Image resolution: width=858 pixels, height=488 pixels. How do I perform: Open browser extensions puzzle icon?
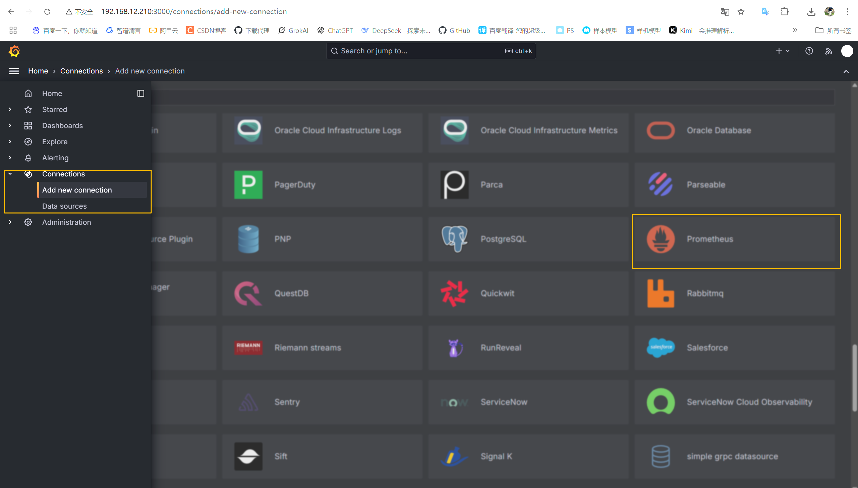[x=784, y=12]
